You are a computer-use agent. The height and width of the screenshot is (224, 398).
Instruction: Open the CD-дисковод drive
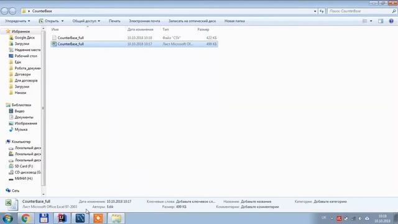coord(27,172)
